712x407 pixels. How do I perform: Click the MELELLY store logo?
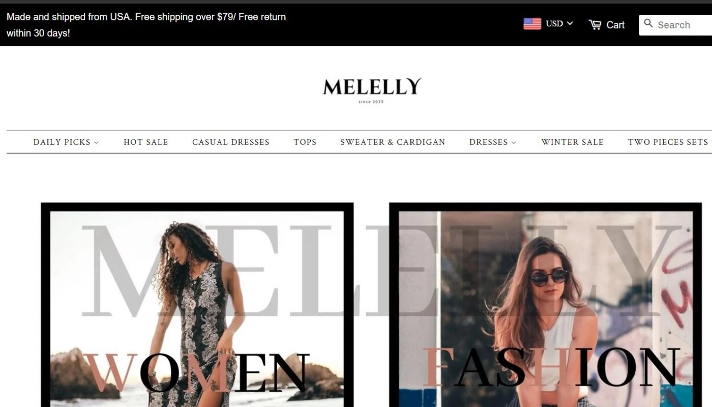point(372,90)
